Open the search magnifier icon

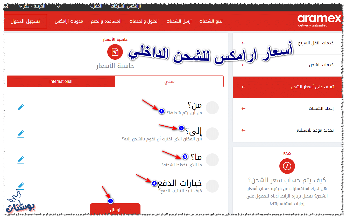(x=6, y=6)
